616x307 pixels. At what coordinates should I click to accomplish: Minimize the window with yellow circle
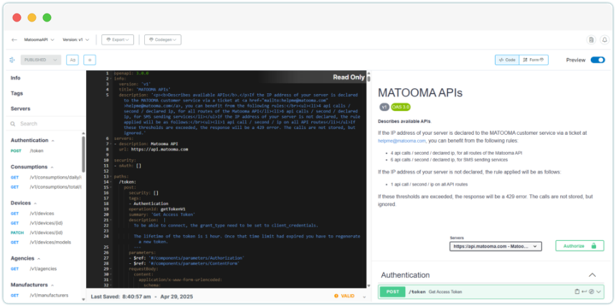(x=32, y=18)
